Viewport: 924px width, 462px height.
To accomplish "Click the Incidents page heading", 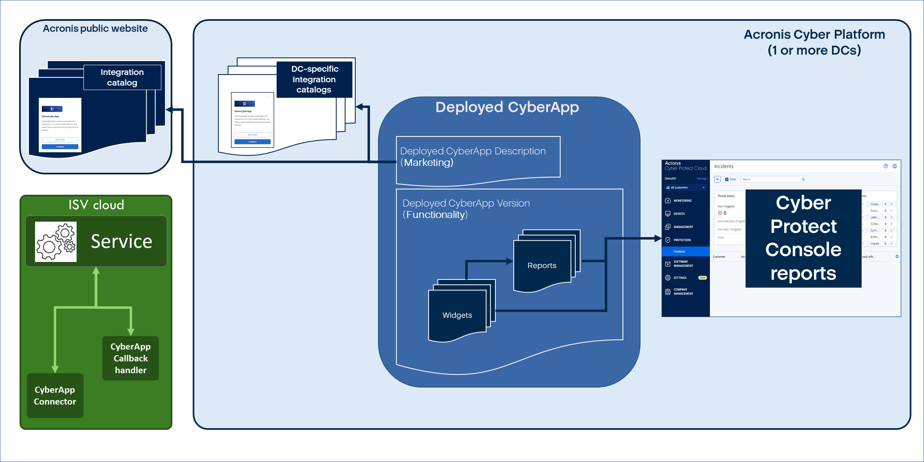I will point(724,166).
